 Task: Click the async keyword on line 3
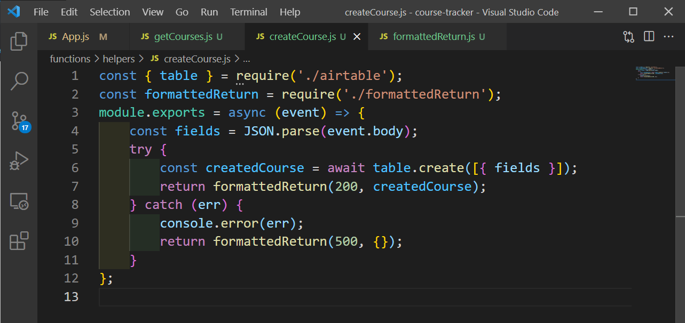coord(247,112)
